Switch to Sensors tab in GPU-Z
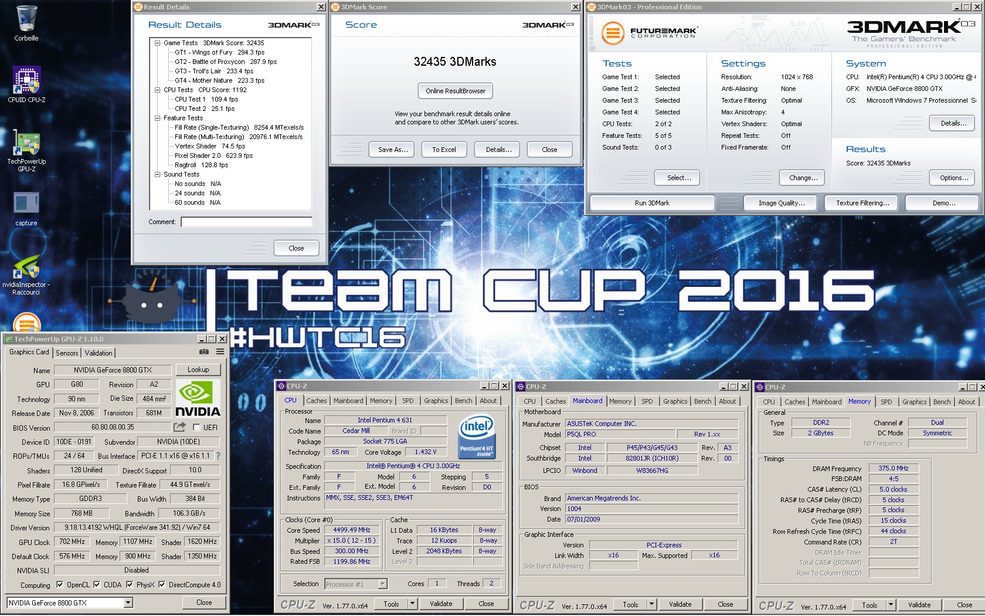Screen dimensions: 985x616 coord(67,353)
